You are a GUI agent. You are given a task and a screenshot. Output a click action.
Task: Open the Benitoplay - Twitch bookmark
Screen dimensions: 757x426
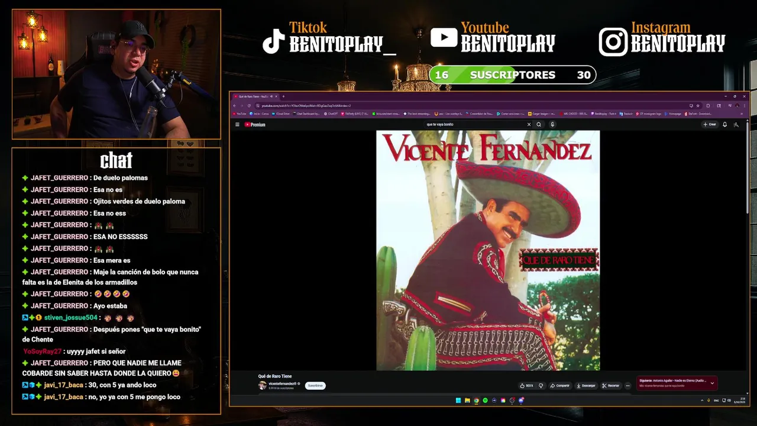coord(603,114)
